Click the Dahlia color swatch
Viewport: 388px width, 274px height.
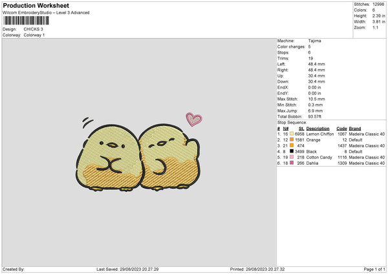pos(292,163)
